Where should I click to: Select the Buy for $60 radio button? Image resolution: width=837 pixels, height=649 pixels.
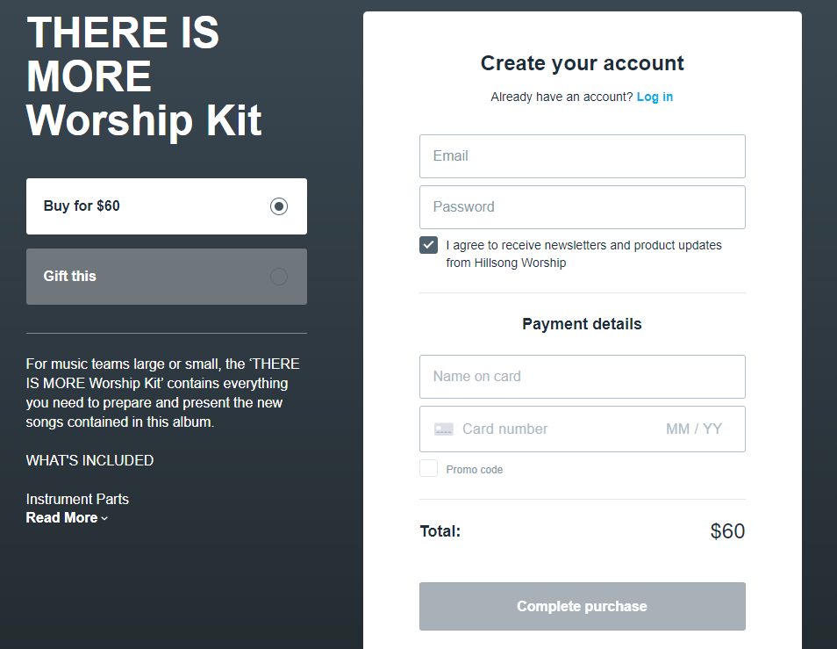click(x=279, y=206)
